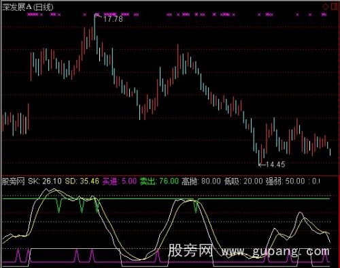Image resolution: width=340 pixels, height=268 pixels.
Task: Click the red square window icon
Action: [x=335, y=7]
